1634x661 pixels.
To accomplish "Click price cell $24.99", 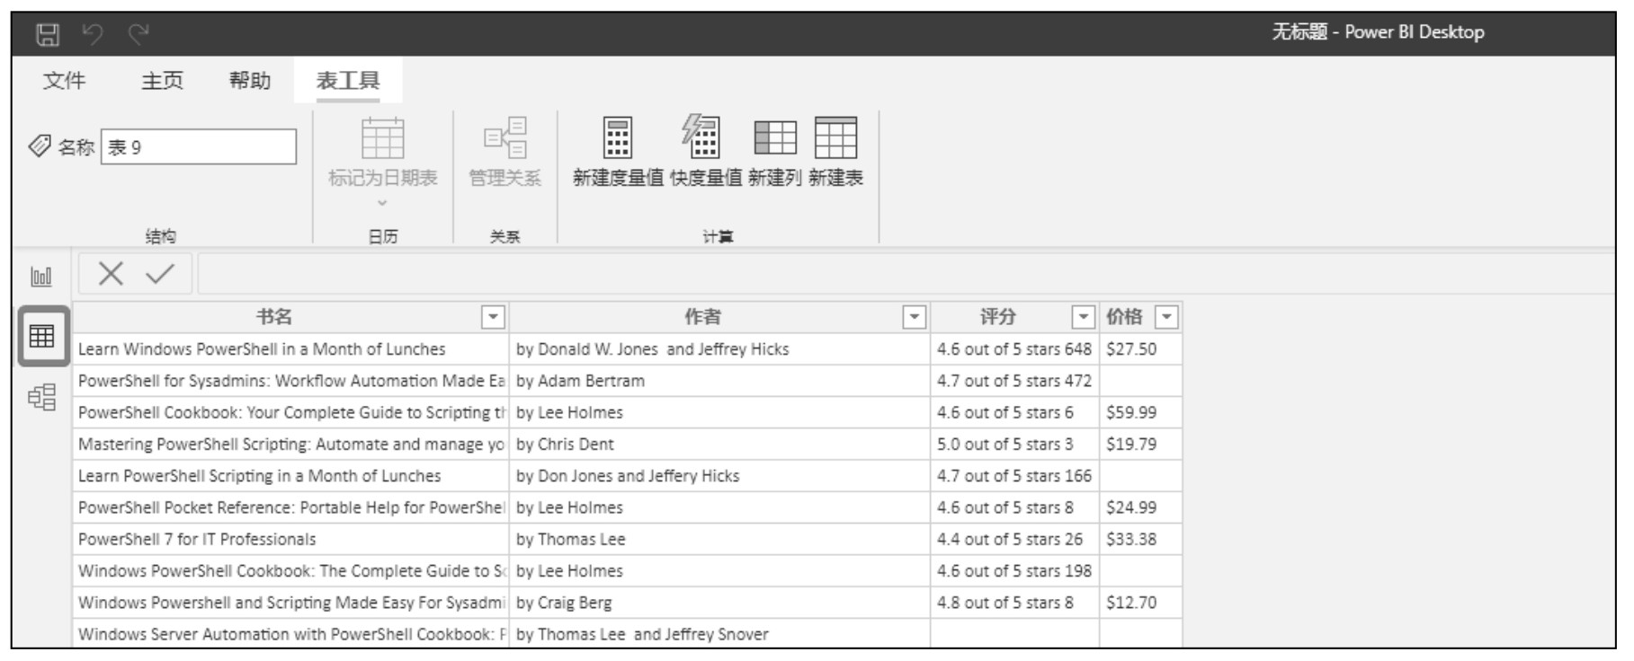I will coord(1140,507).
